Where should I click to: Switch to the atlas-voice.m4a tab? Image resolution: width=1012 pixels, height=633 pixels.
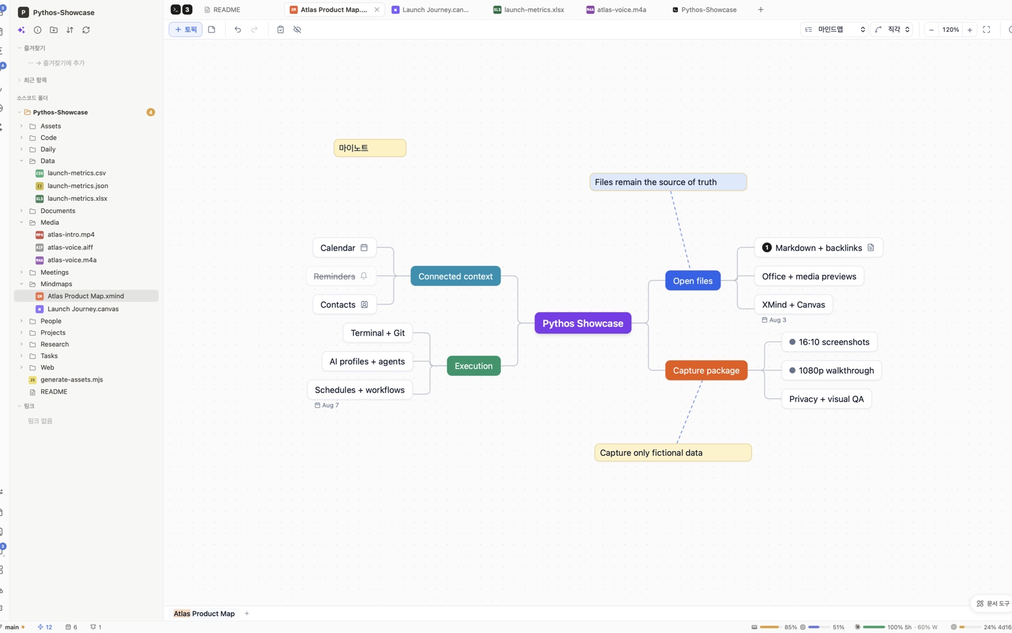tap(617, 9)
